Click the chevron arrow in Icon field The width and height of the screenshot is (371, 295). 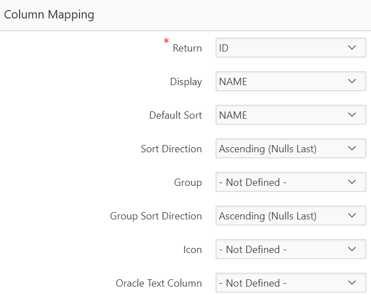point(352,250)
